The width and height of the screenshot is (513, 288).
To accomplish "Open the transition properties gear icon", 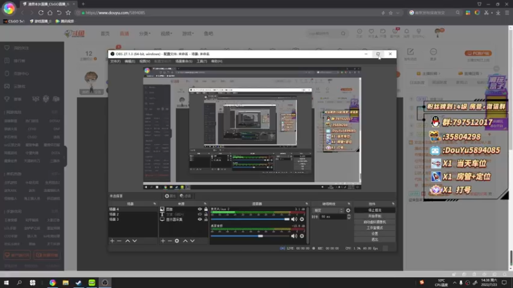I will click(348, 211).
